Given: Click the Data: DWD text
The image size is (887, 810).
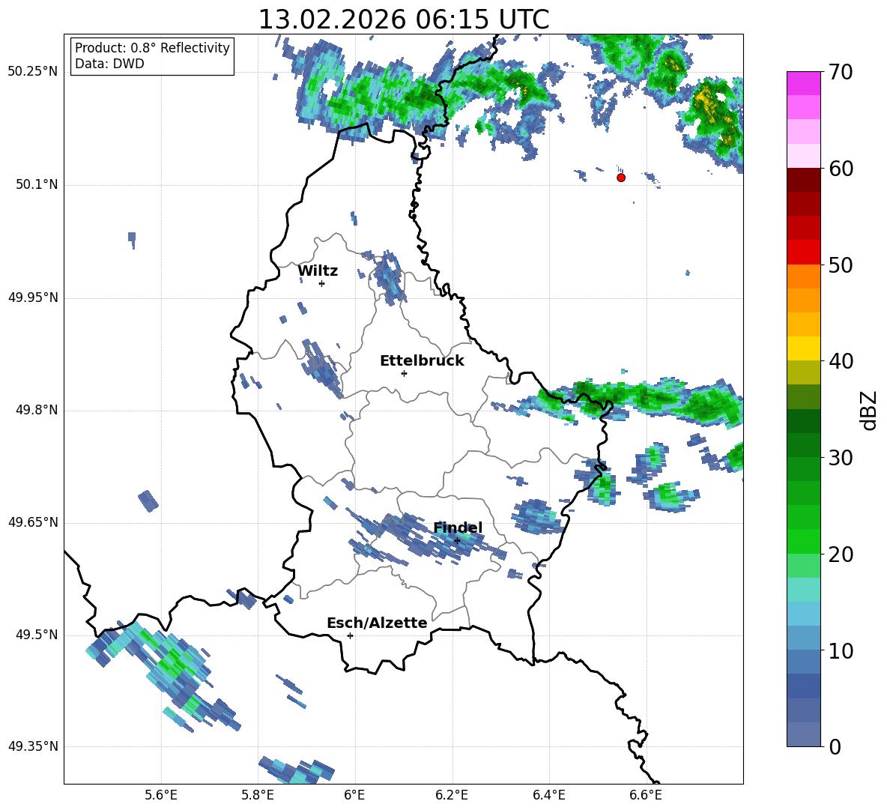Looking at the screenshot, I should pyautogui.click(x=109, y=64).
